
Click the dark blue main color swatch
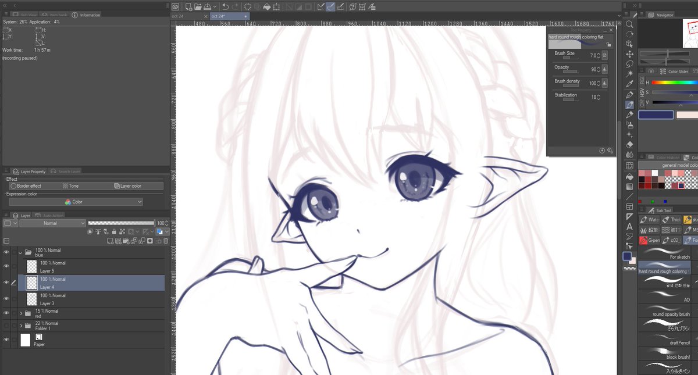pos(656,115)
